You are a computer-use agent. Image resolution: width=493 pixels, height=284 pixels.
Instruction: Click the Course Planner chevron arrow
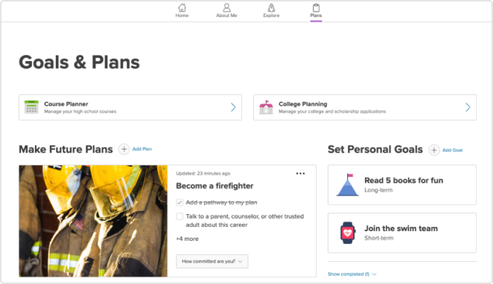coord(233,107)
